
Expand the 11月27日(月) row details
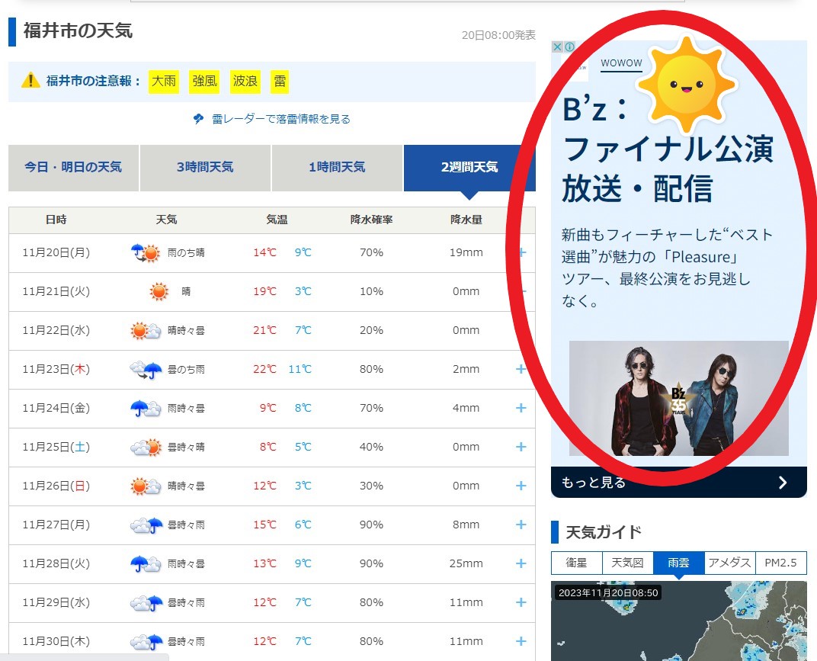point(521,525)
